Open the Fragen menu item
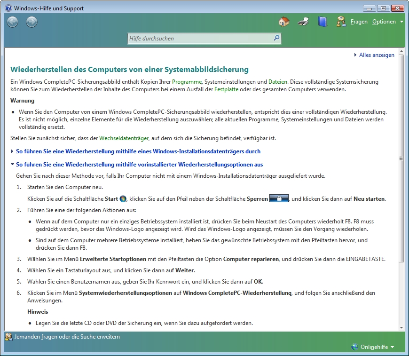The height and width of the screenshot is (356, 409). (359, 22)
